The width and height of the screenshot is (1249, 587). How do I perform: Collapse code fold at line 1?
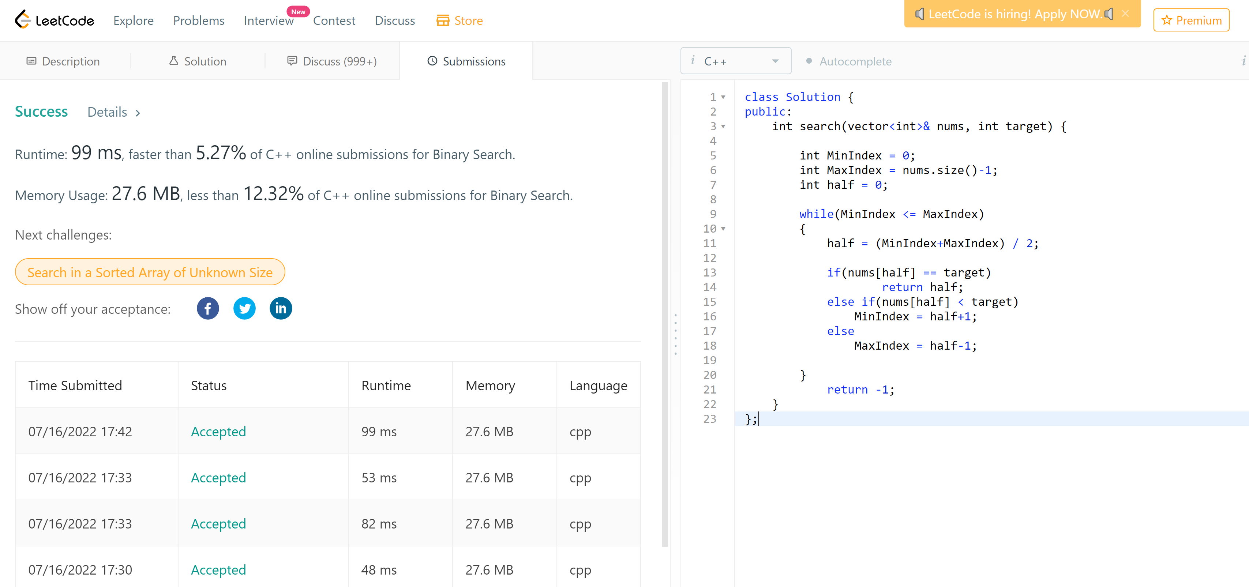(x=723, y=97)
